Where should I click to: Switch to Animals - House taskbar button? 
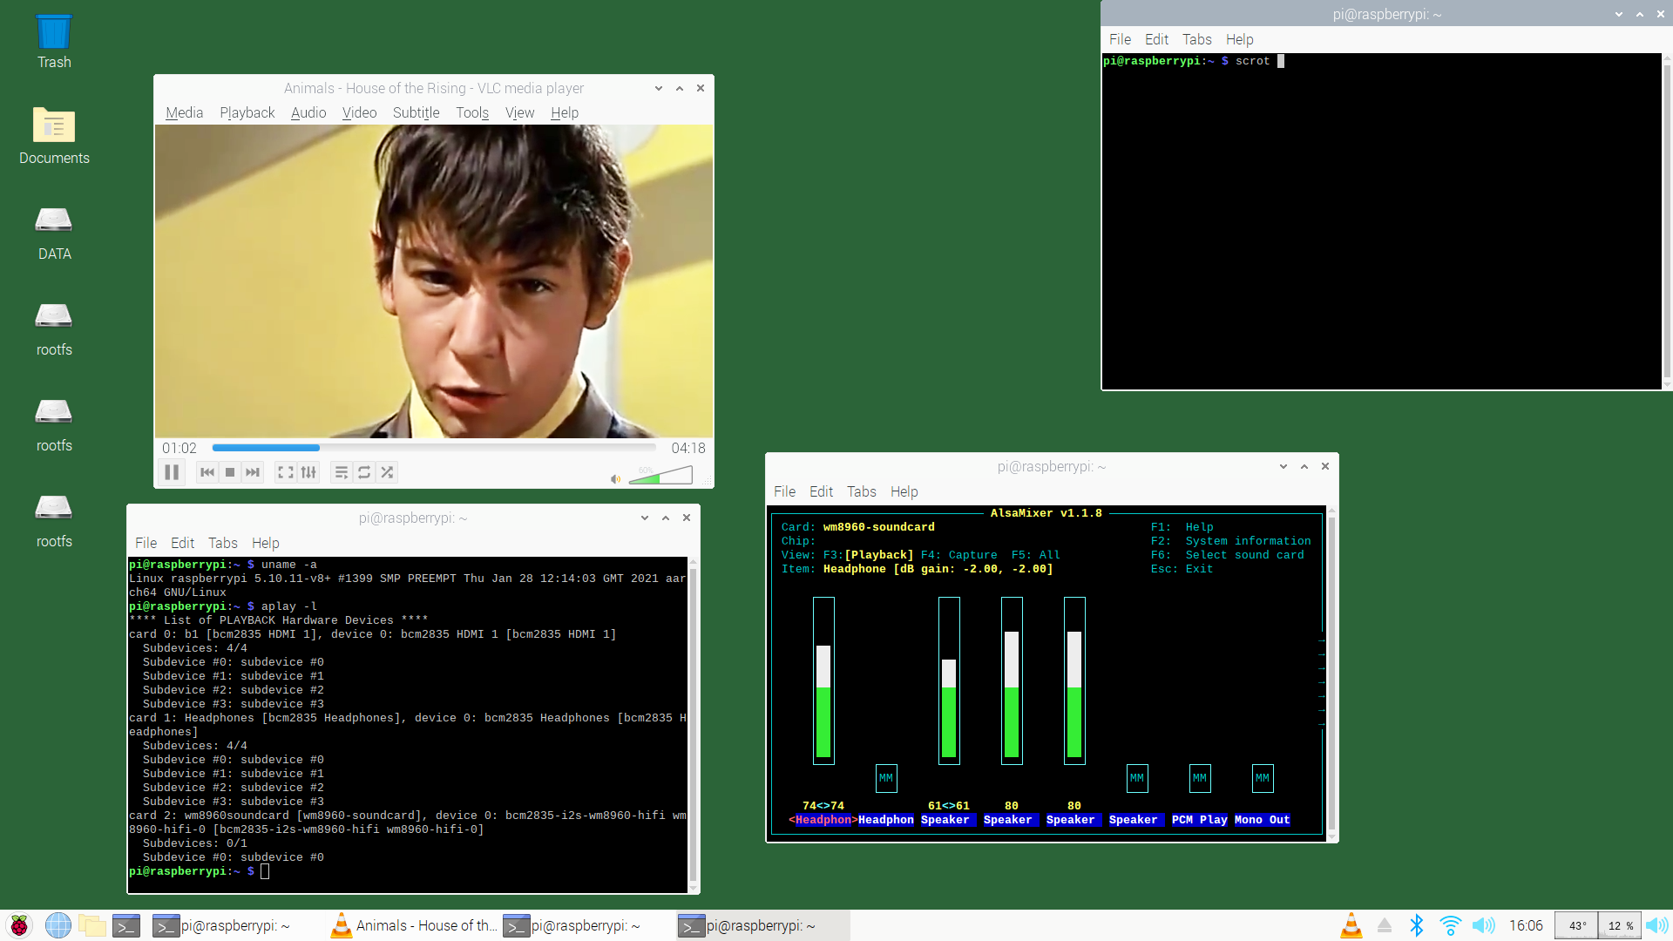414,925
